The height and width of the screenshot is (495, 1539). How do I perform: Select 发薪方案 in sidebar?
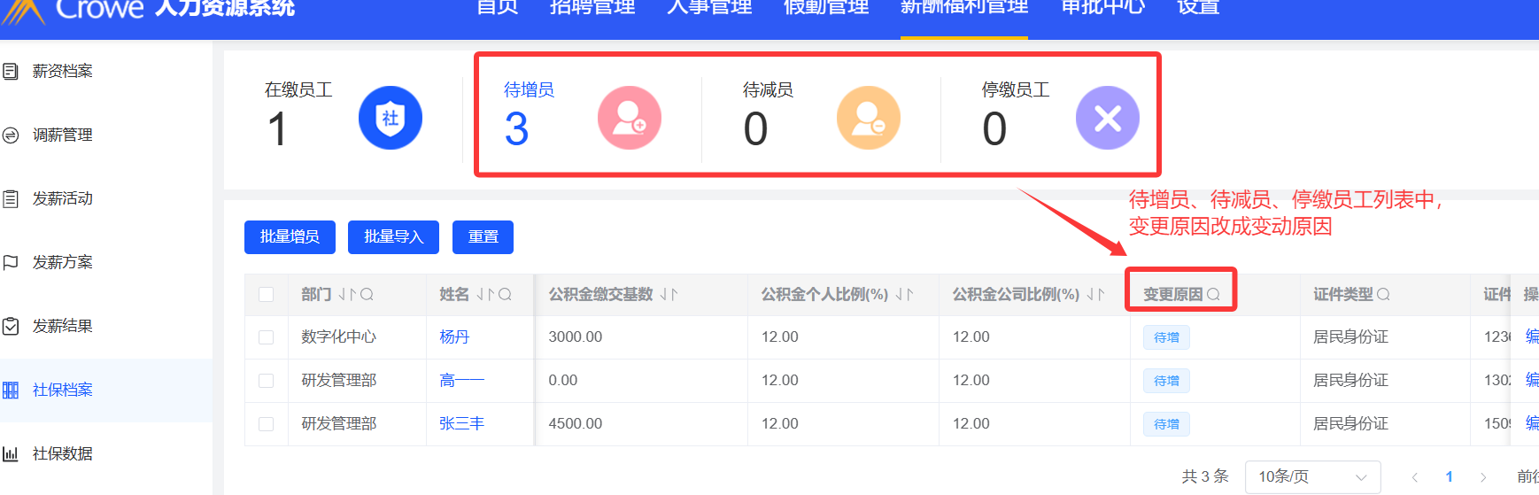pyautogui.click(x=63, y=262)
